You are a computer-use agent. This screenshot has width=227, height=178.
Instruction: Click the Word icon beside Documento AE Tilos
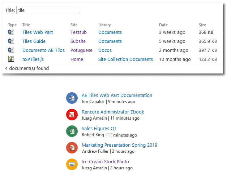[x=11, y=50]
